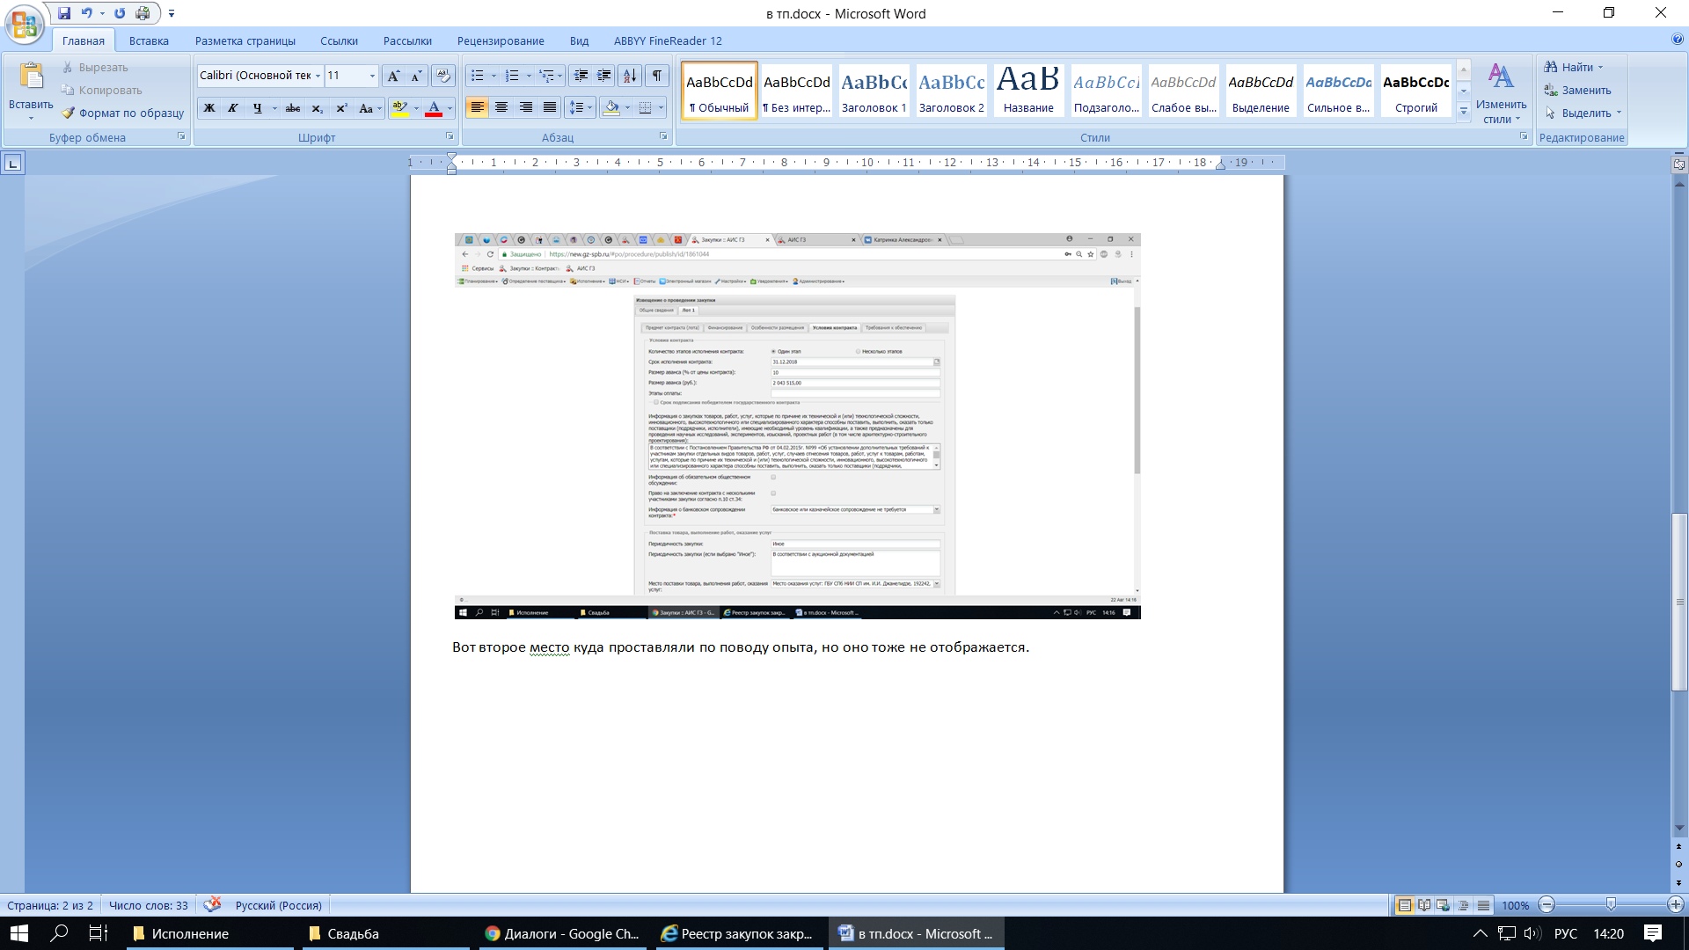Screen dimensions: 1689x950
Task: Apply bulleted list
Action: [477, 76]
